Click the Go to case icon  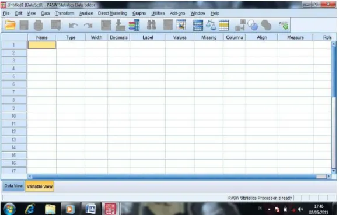click(106, 25)
